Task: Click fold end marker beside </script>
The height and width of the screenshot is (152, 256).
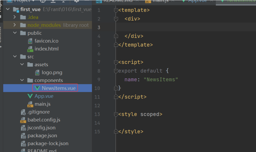Action: click(116, 97)
